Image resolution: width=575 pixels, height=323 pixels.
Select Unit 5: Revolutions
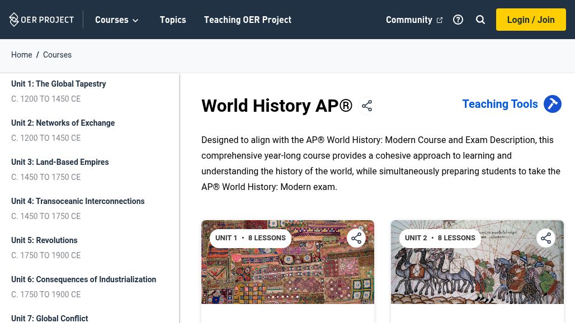click(44, 241)
